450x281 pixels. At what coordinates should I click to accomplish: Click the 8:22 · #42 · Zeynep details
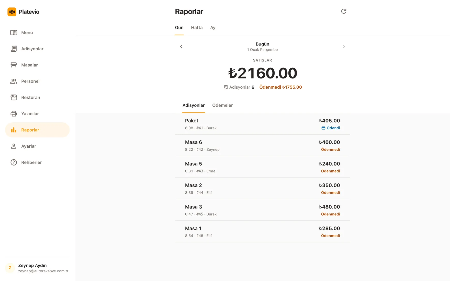coord(202,149)
